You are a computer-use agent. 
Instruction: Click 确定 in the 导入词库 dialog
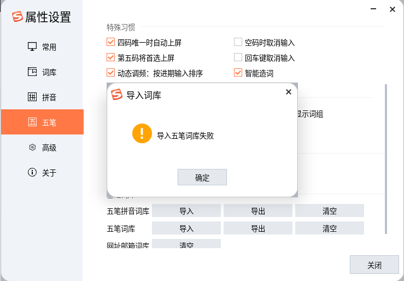202,177
